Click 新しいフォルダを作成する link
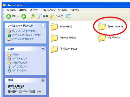Screen dimensions: 130x97 [24, 31]
